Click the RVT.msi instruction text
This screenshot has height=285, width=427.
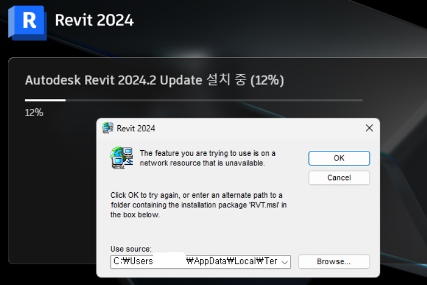coord(199,205)
